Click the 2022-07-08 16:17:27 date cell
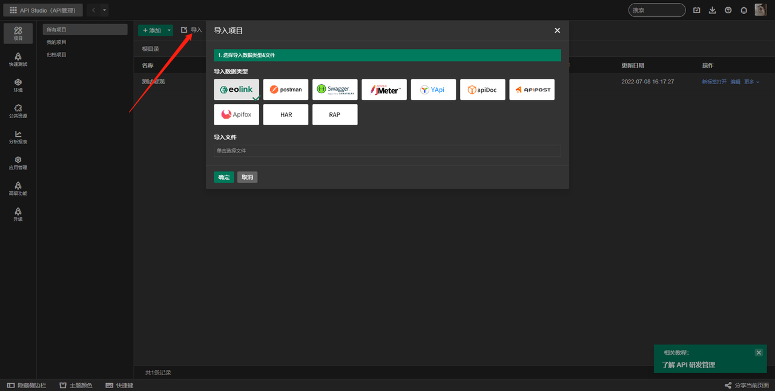 648,82
